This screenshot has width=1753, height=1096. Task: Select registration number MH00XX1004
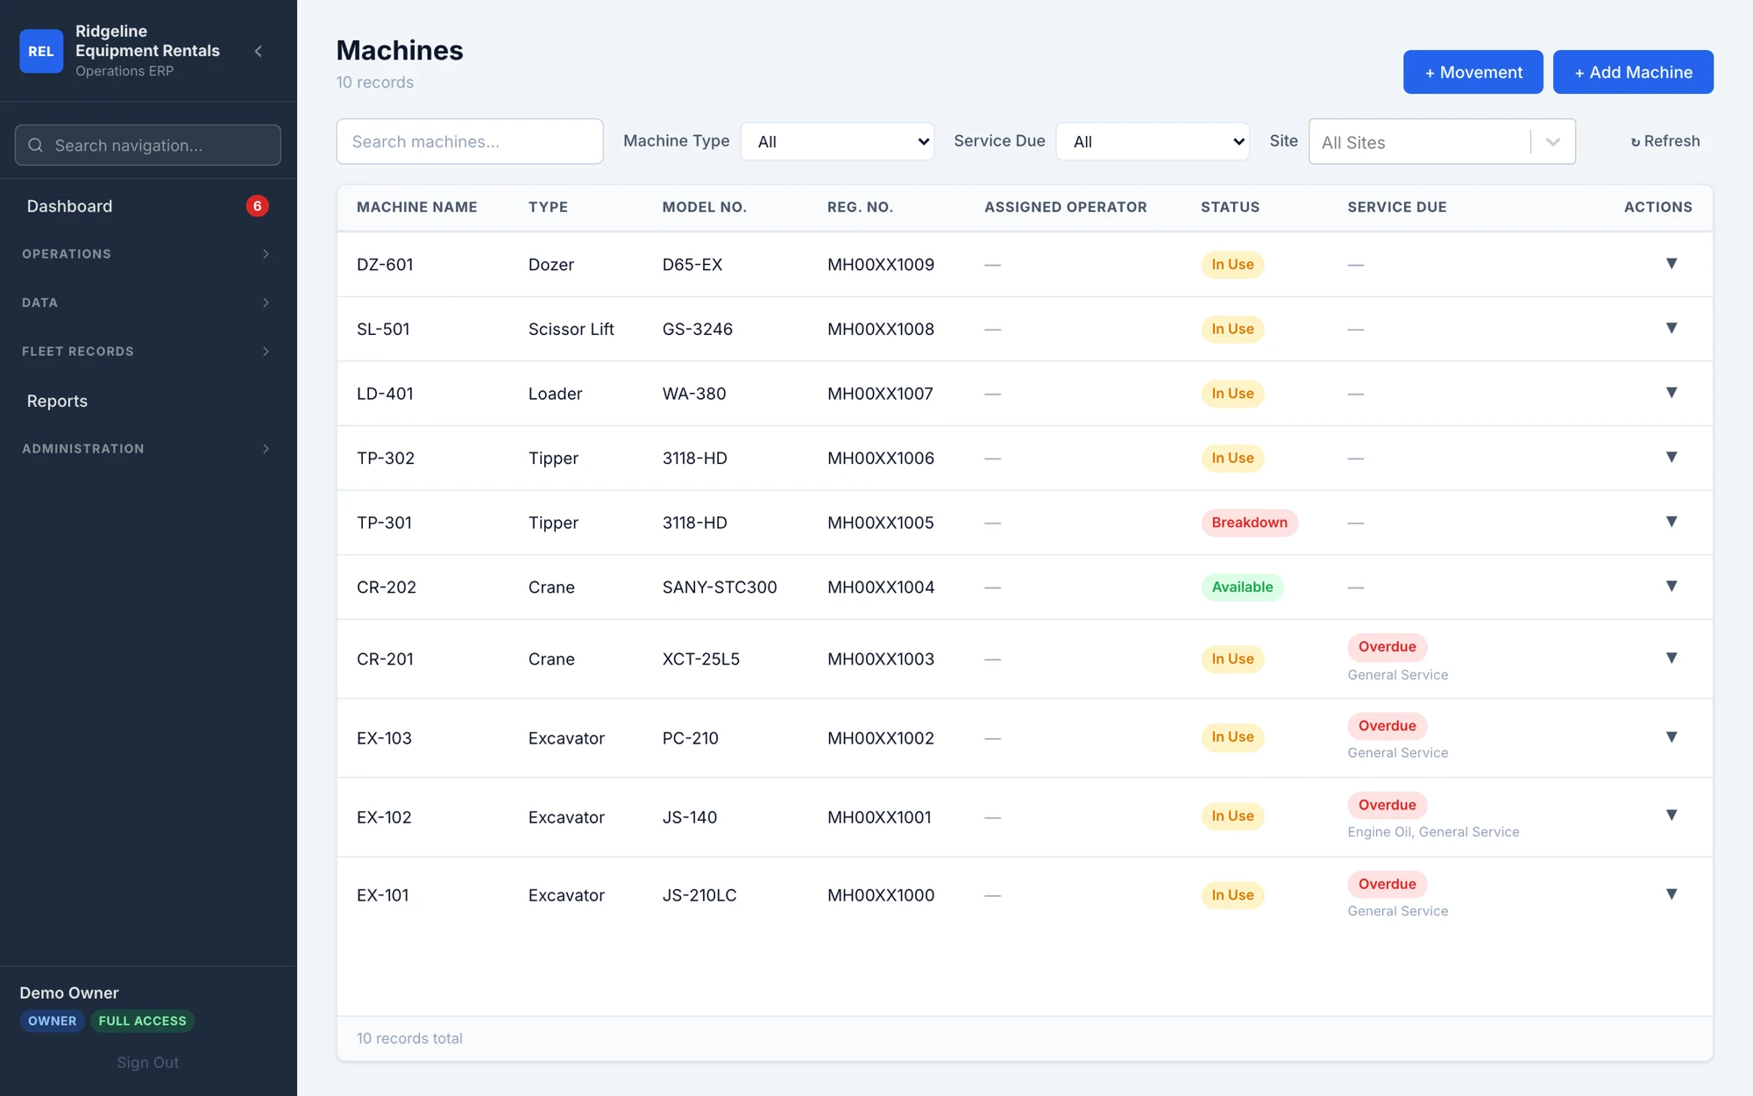881,587
